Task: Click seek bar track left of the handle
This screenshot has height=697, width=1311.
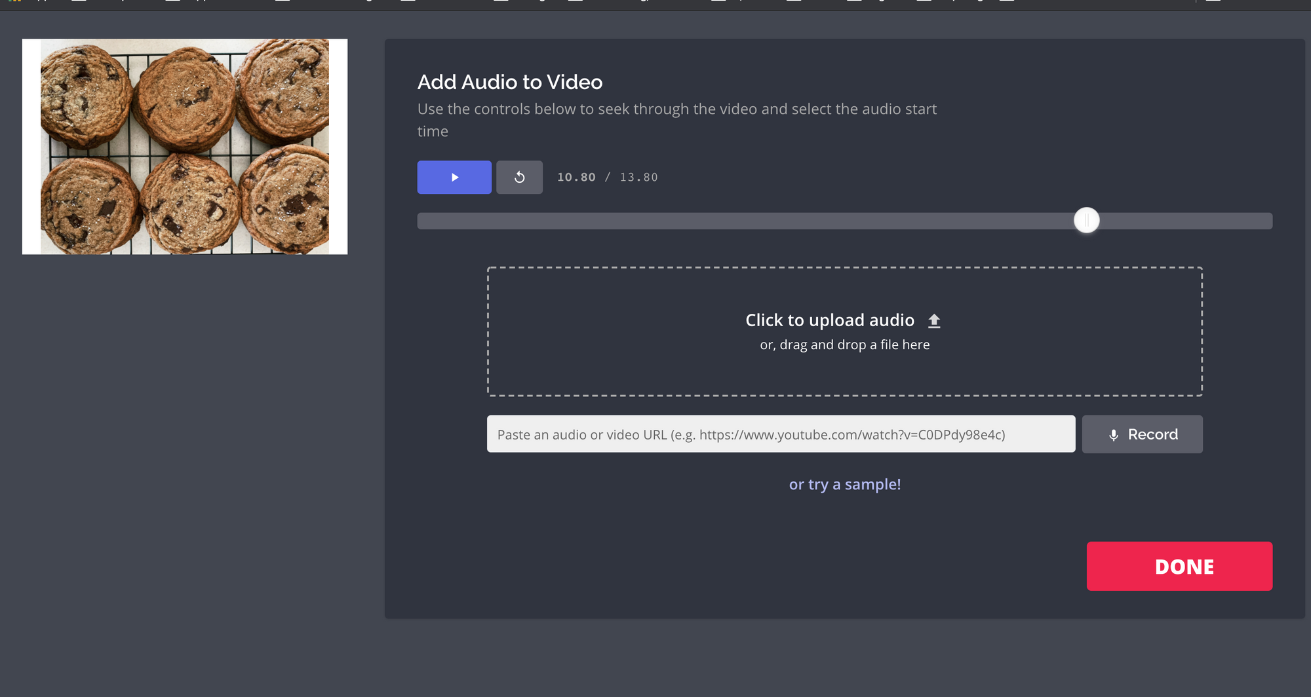Action: 721,221
